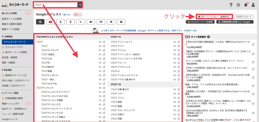Select the Google suggest source icon
Screen dimensions: 259x122
[40, 22]
